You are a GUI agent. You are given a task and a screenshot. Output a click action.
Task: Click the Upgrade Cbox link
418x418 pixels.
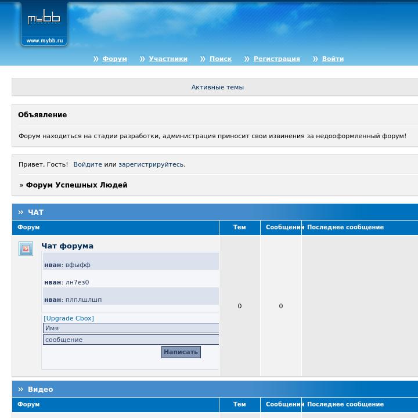69,318
